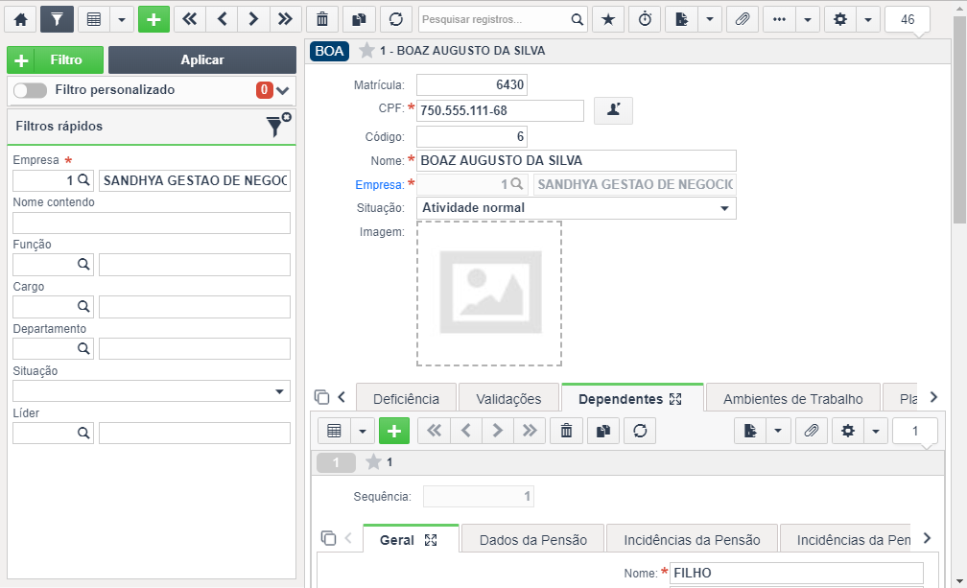Go to previous record in main toolbar
Screen dimensions: 967x588
coord(222,19)
